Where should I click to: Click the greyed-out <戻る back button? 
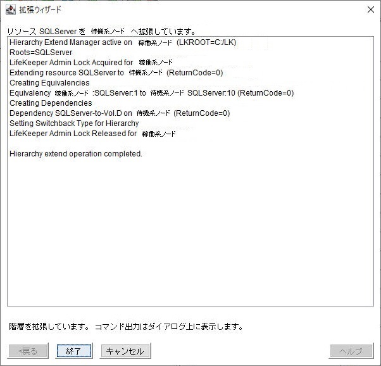pyautogui.click(x=28, y=351)
